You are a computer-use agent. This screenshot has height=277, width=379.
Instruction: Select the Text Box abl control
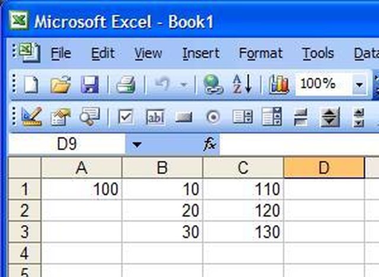(155, 117)
